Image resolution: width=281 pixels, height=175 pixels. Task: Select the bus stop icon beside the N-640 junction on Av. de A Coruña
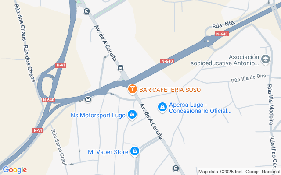click(120, 68)
